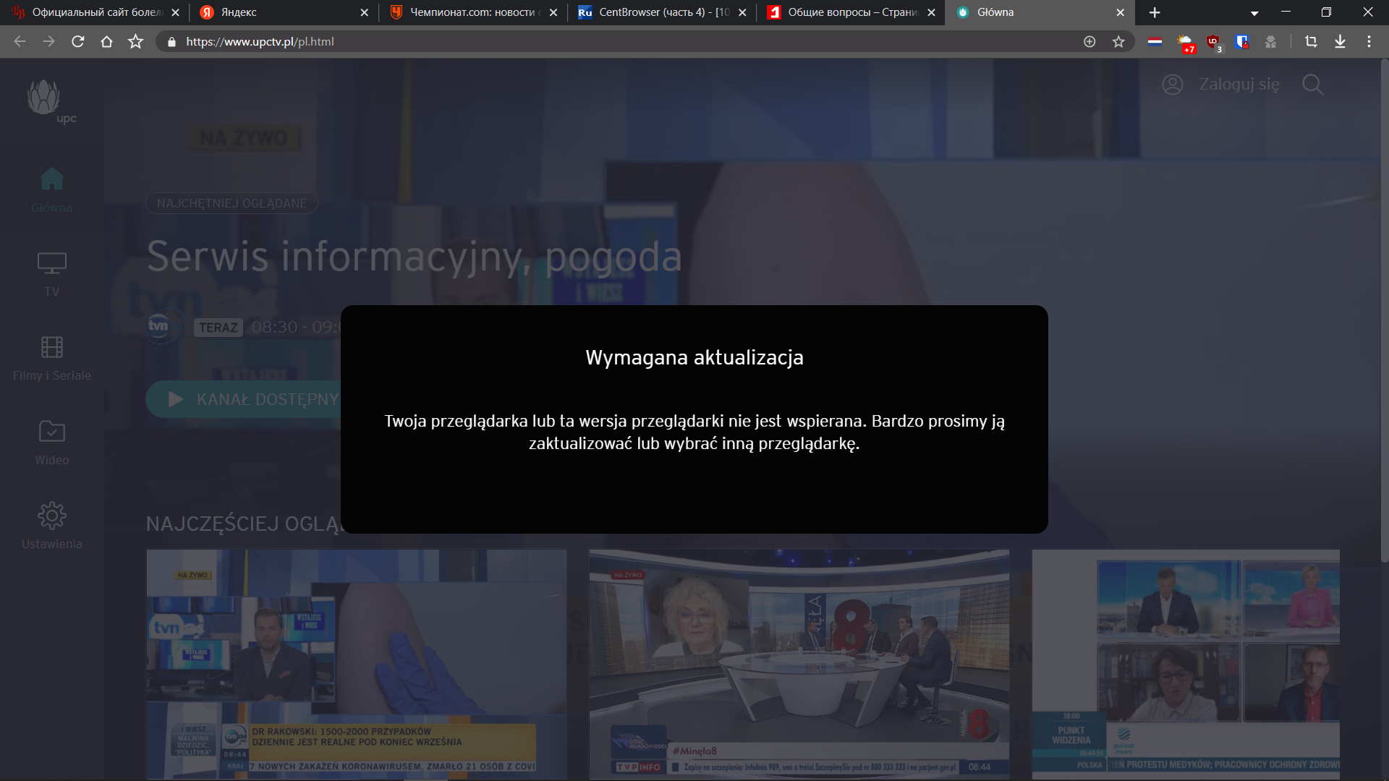Click the bookmark star next to home
Screen dimensions: 1389x781
click(135, 42)
